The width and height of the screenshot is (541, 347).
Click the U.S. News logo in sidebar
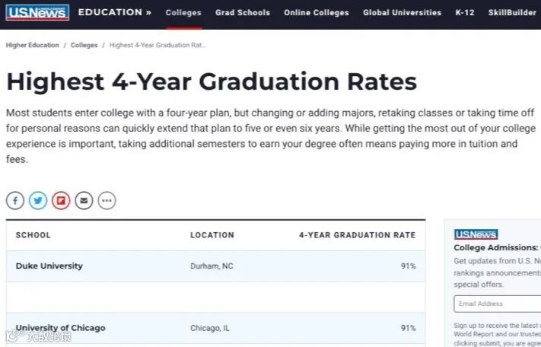(476, 234)
